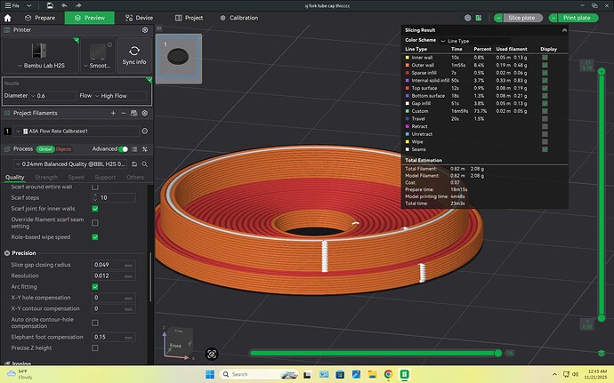Search process settings with magnifier icon
This screenshot has height=383, width=614.
144,164
